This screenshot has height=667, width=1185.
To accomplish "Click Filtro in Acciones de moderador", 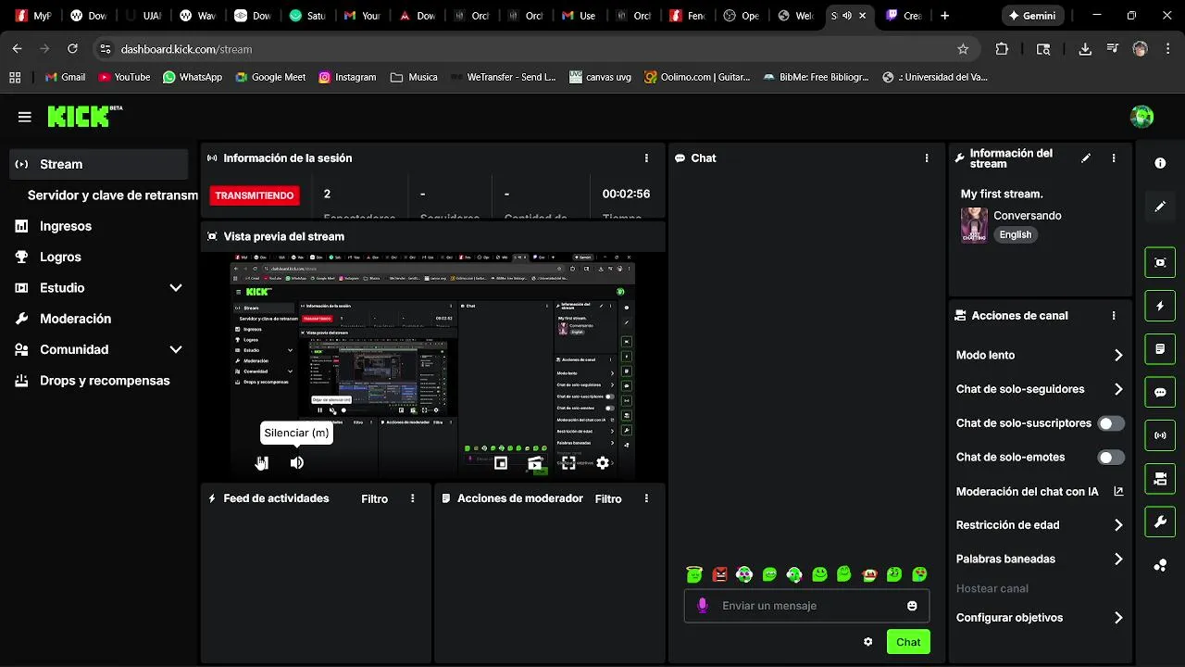I will coord(608,498).
